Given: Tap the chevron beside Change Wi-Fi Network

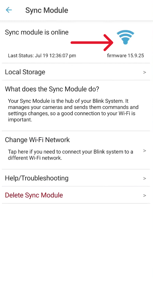Looking at the screenshot, I should [145, 151].
